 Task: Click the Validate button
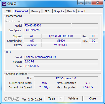click(x=73, y=99)
